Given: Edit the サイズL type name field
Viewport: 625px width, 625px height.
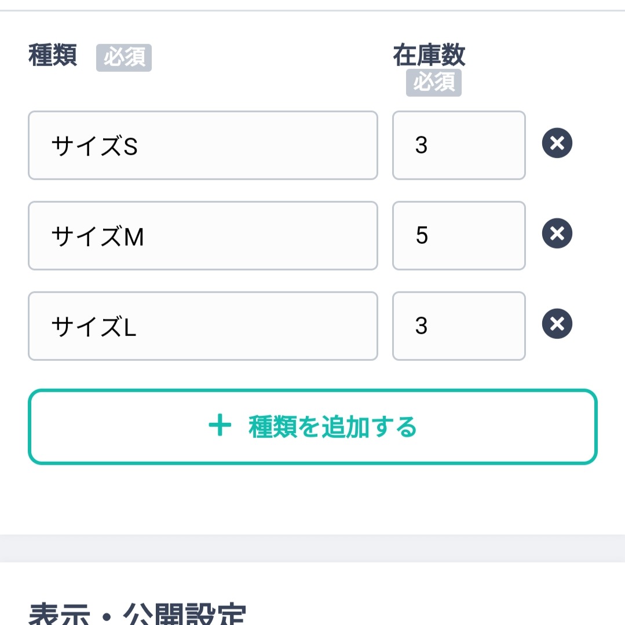Looking at the screenshot, I should (x=203, y=326).
